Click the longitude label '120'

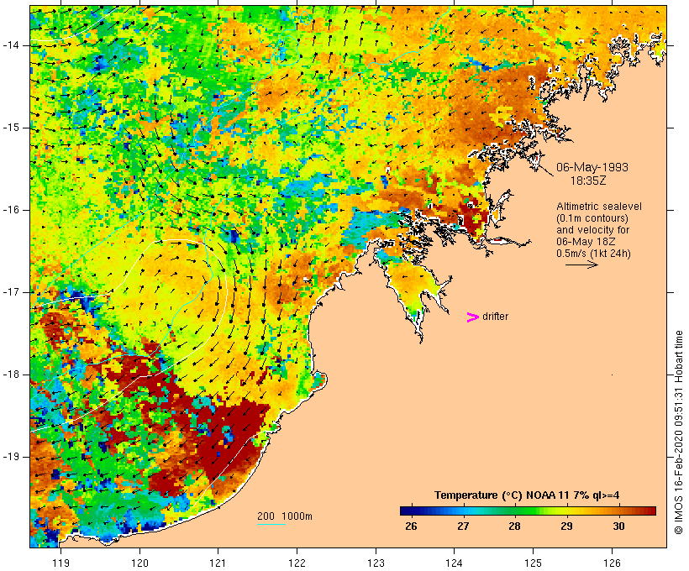tap(139, 563)
